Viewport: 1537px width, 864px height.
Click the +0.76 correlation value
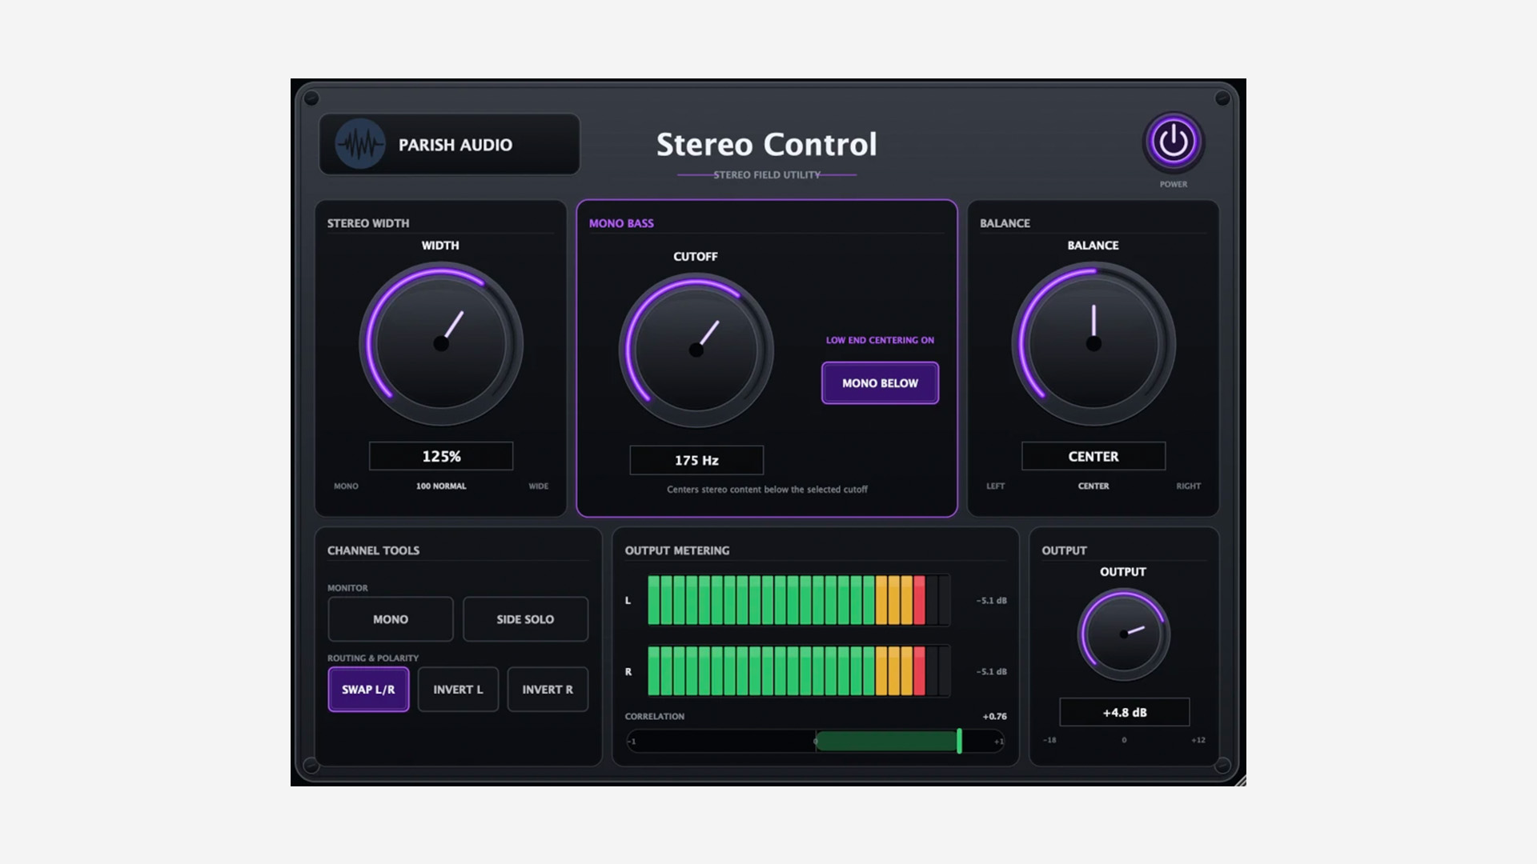point(995,716)
